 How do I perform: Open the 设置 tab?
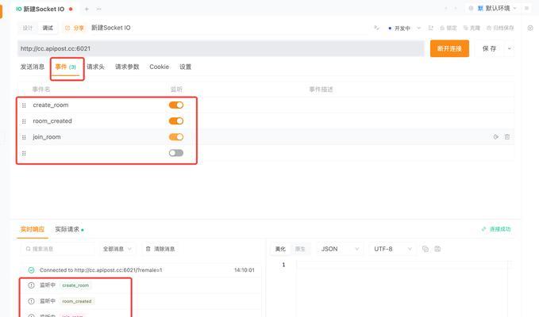click(185, 67)
